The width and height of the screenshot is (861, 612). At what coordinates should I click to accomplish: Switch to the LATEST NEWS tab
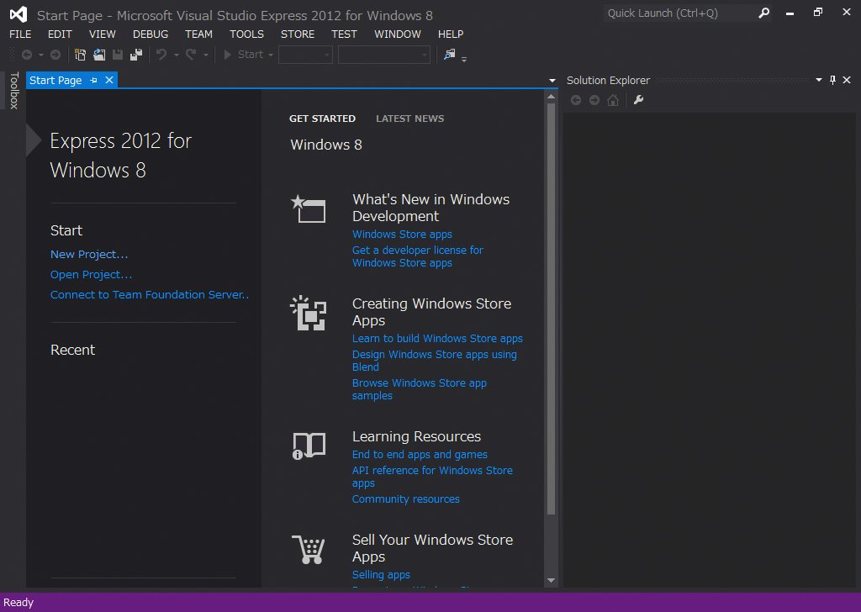[x=409, y=119]
